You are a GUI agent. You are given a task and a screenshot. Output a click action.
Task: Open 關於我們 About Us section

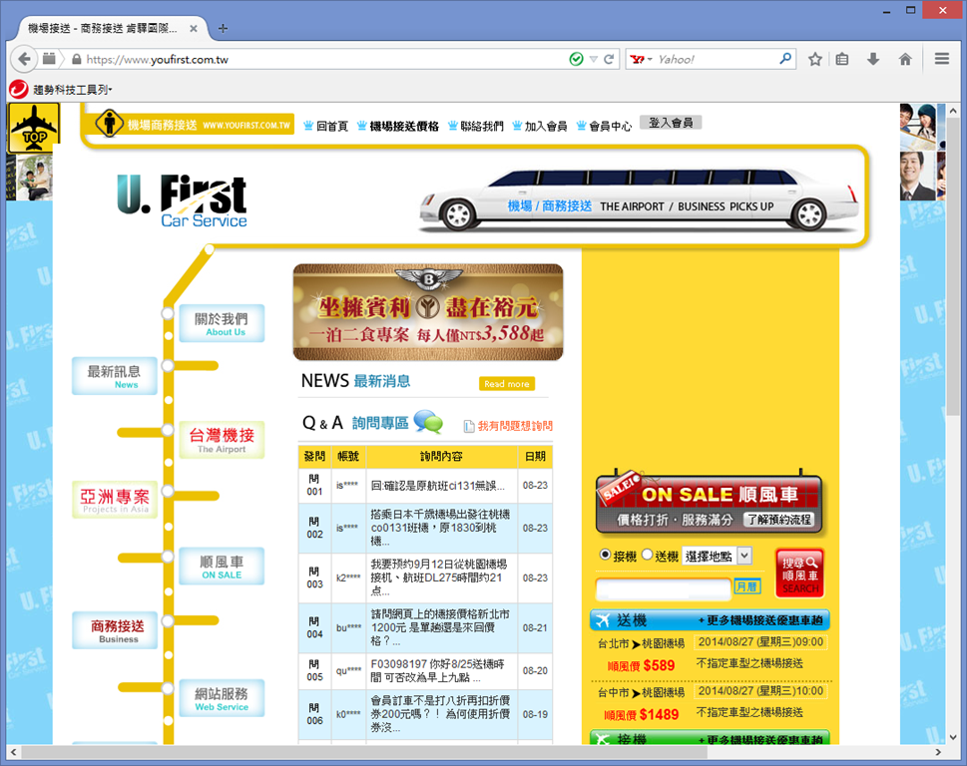(x=222, y=323)
